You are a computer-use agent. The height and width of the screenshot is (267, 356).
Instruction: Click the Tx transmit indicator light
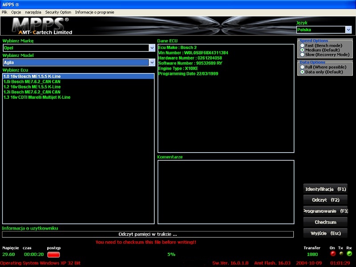341,254
